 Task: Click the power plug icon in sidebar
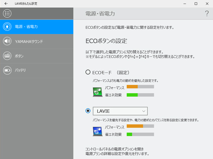point(7,27)
